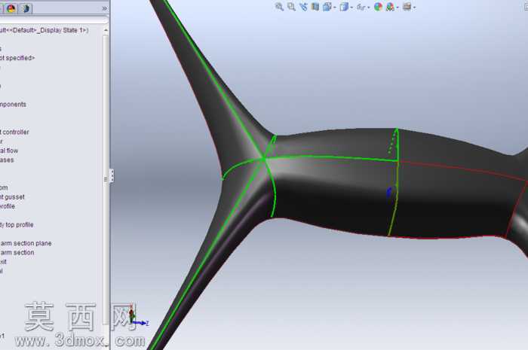This screenshot has height=350, width=528.
Task: Click the Apply Scene icon
Action: point(390,7)
